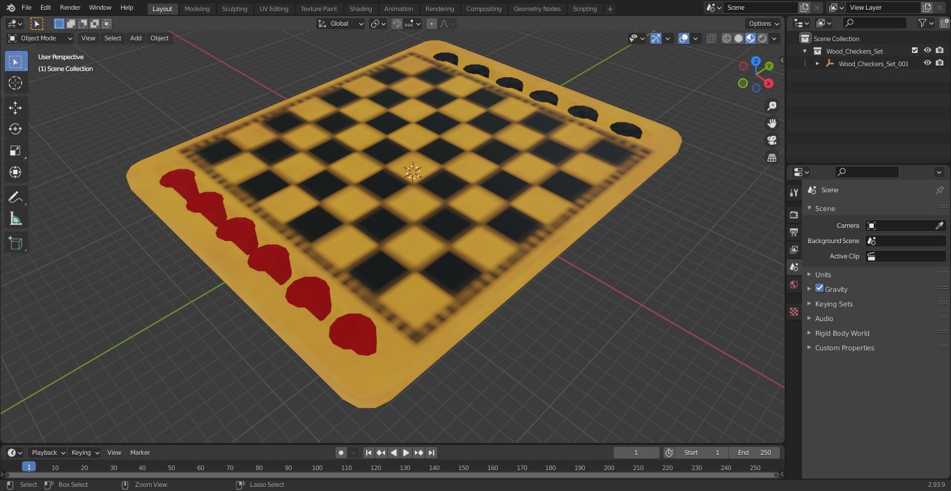
Task: Select wireframe viewport shading
Action: tap(727, 38)
